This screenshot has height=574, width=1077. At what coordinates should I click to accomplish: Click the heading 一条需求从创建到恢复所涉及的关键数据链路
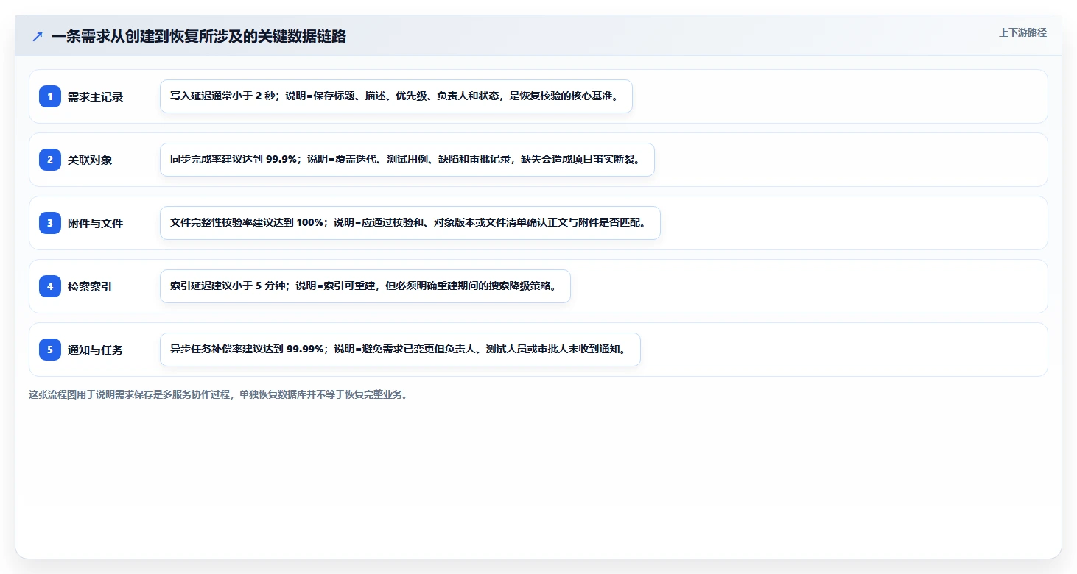pos(199,36)
